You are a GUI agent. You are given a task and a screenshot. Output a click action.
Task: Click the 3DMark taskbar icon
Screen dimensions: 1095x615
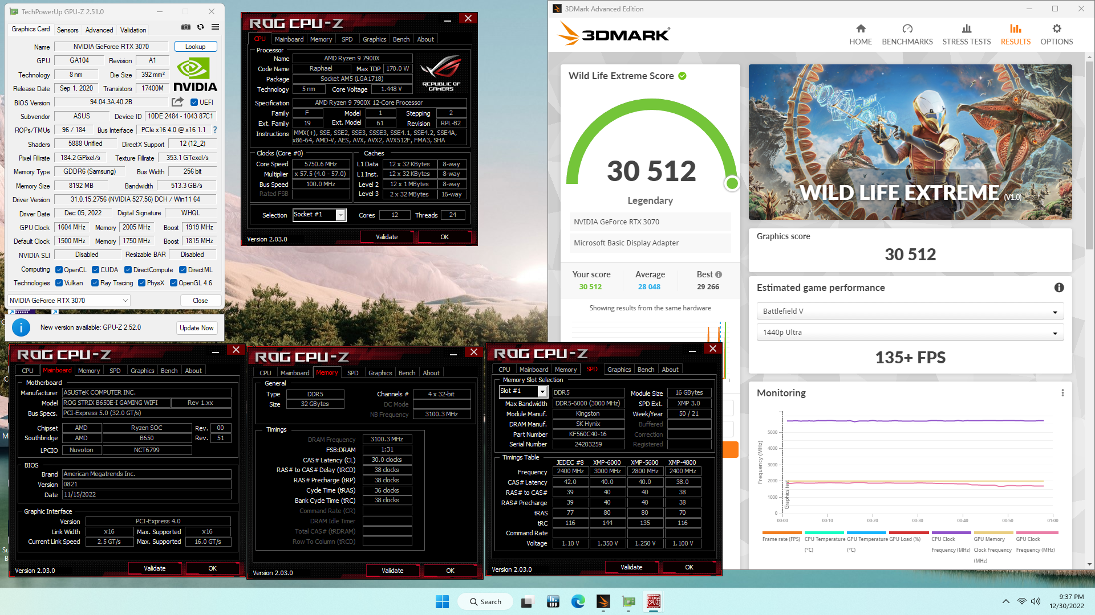pyautogui.click(x=603, y=602)
